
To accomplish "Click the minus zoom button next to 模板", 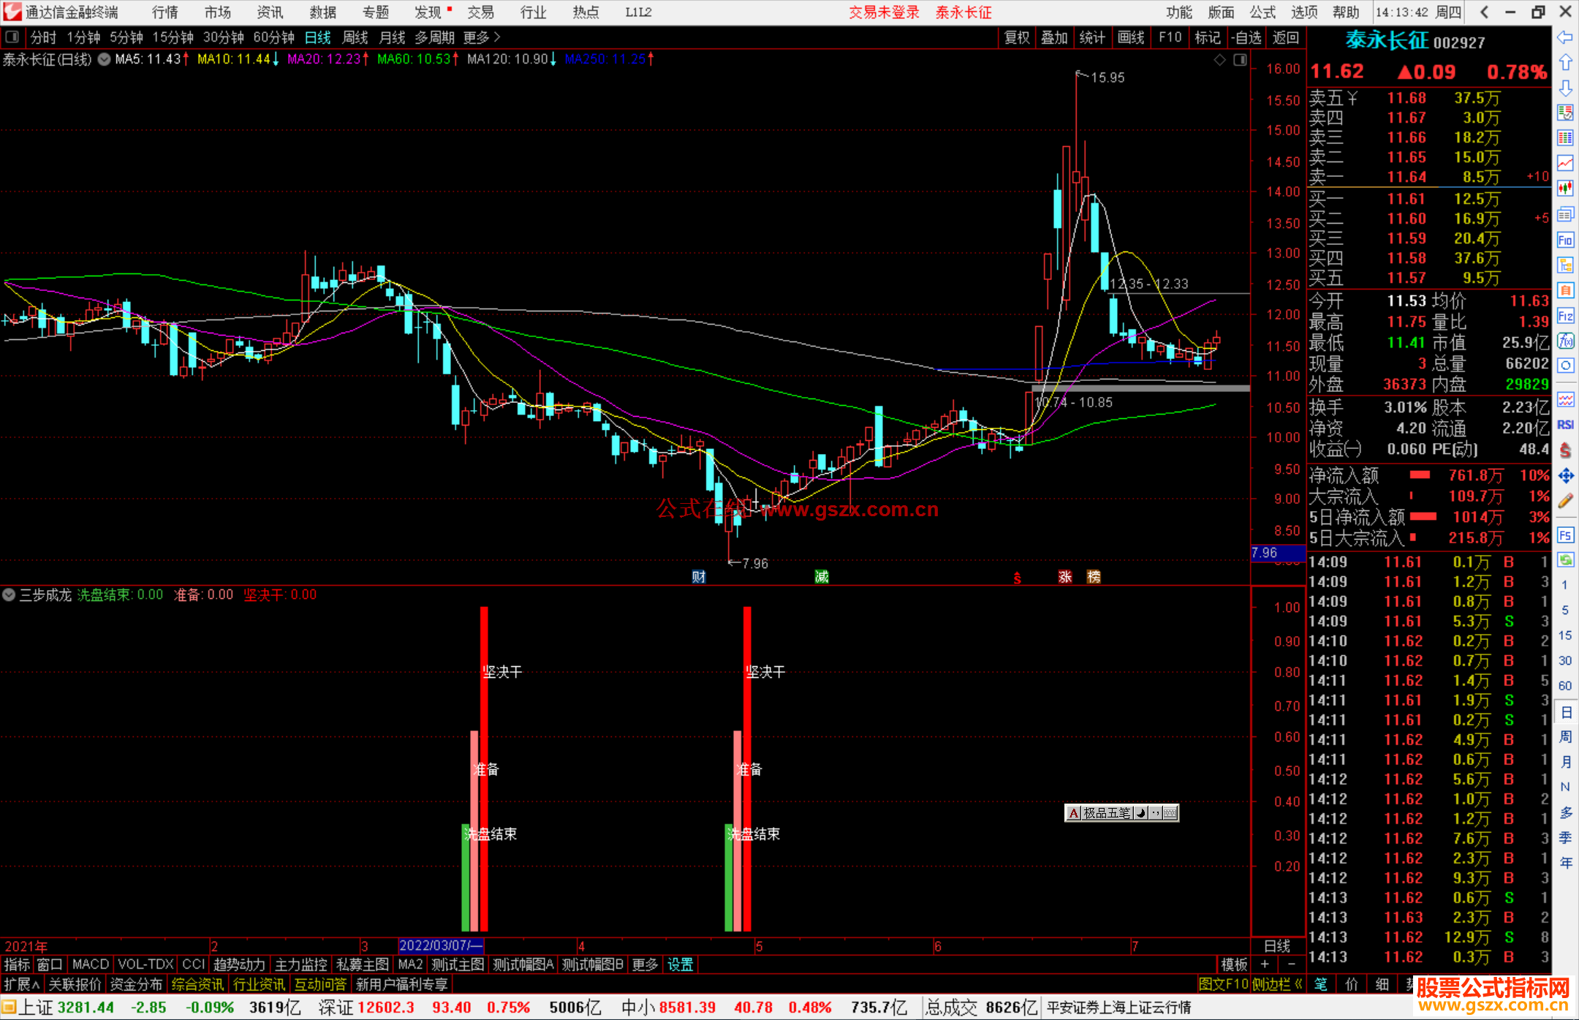I will [x=1291, y=964].
